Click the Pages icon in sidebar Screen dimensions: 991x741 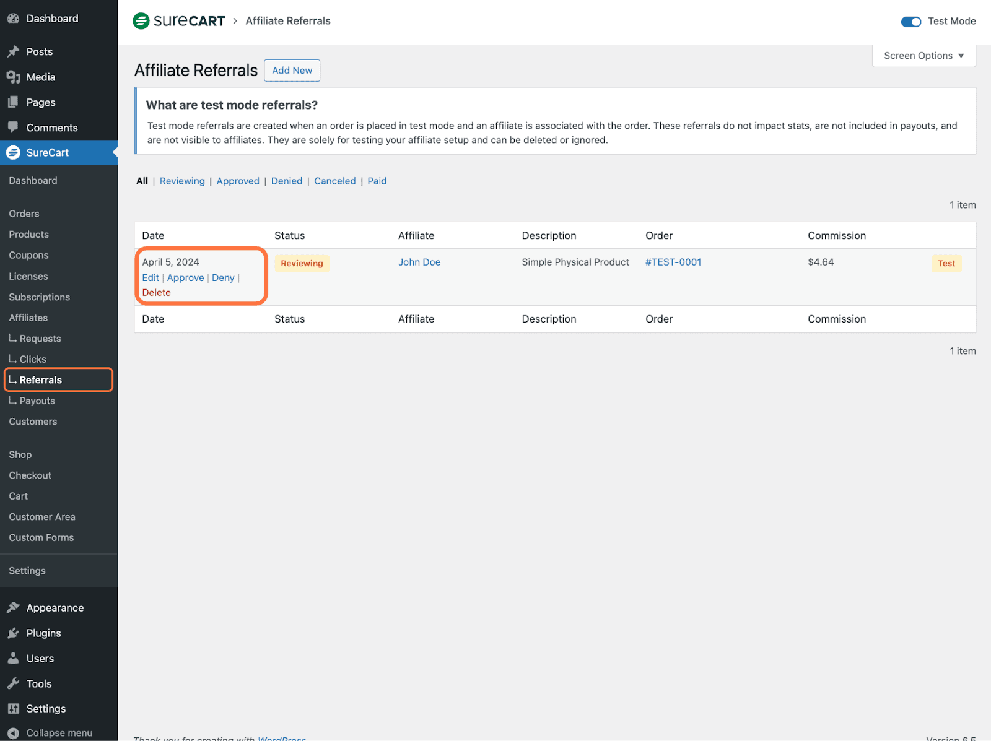coord(13,102)
